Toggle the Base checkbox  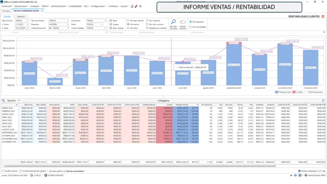[112, 21]
